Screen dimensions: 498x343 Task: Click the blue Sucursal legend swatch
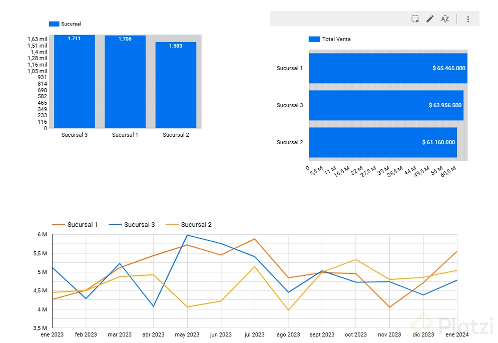(x=54, y=24)
